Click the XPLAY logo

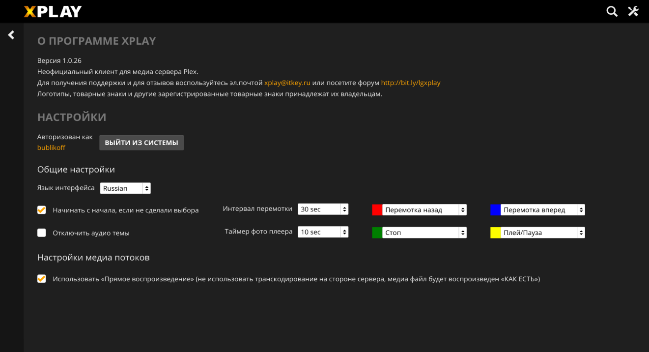pos(53,11)
